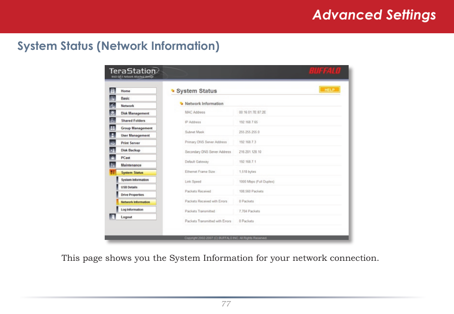Open Log Information submenu
Viewport: 454px width, 314px height.
pos(137,209)
